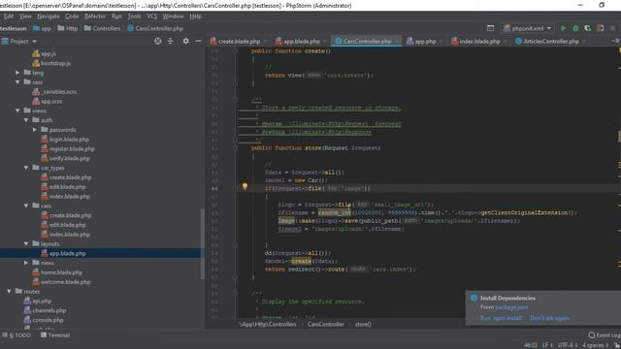Viewport: 621px width, 349px height.
Task: Collapse the layouts folder
Action: [26, 243]
